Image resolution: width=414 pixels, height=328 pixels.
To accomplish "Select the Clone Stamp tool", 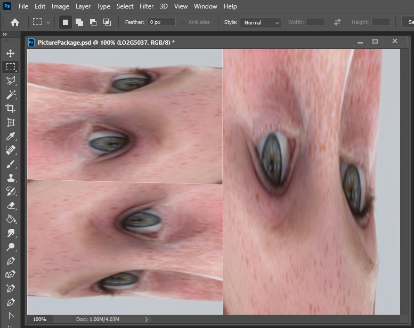I will coord(11,178).
